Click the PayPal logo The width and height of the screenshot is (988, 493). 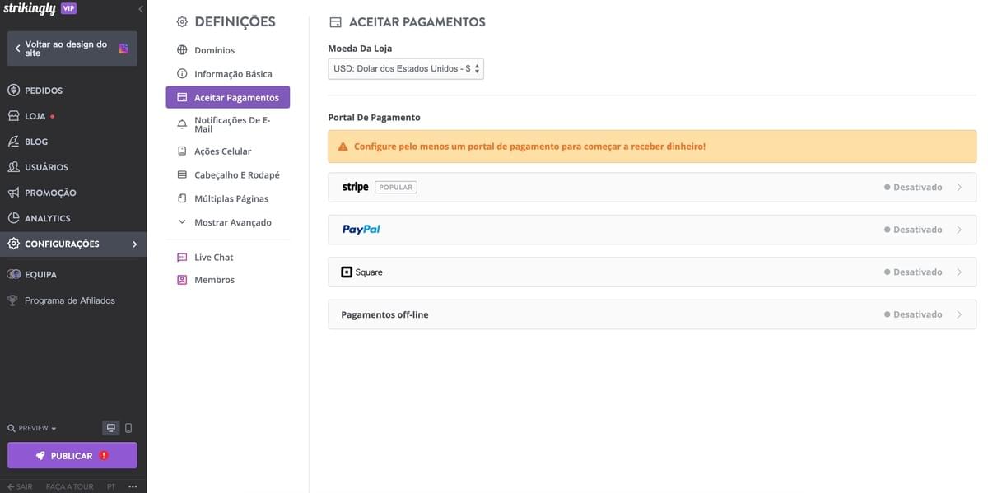pyautogui.click(x=361, y=230)
